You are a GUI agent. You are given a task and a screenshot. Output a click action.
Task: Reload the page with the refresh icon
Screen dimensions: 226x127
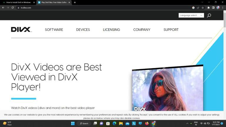[13, 8]
